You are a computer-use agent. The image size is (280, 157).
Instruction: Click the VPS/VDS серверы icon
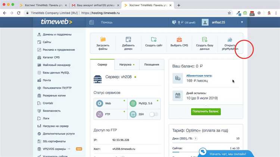coord(39,149)
